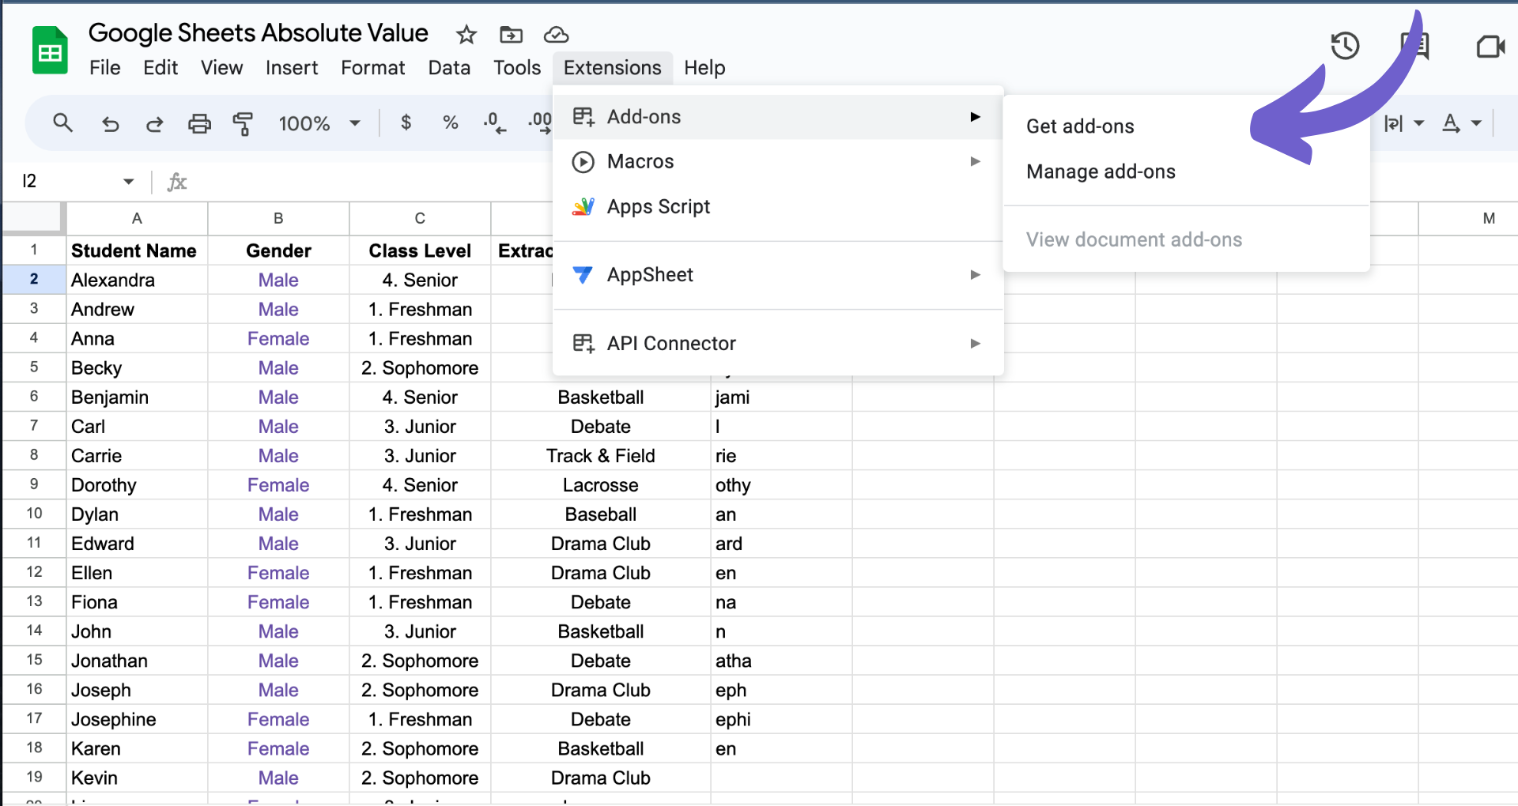Select Apps Script from the menu
Image resolution: width=1518 pixels, height=806 pixels.
(x=658, y=206)
